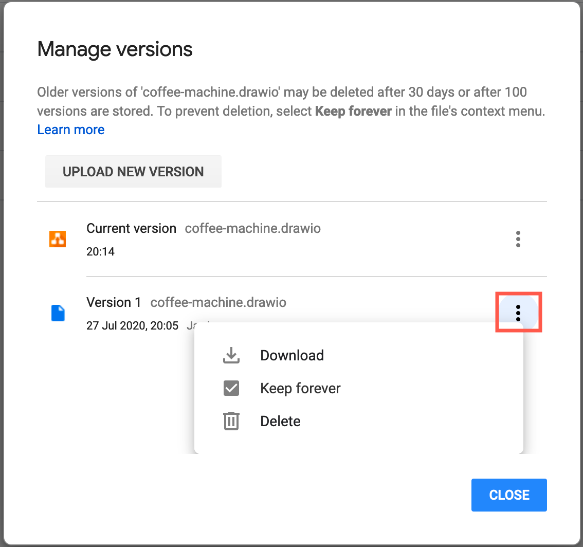Click the download arrow icon in the menu
583x547 pixels.
pyautogui.click(x=231, y=355)
